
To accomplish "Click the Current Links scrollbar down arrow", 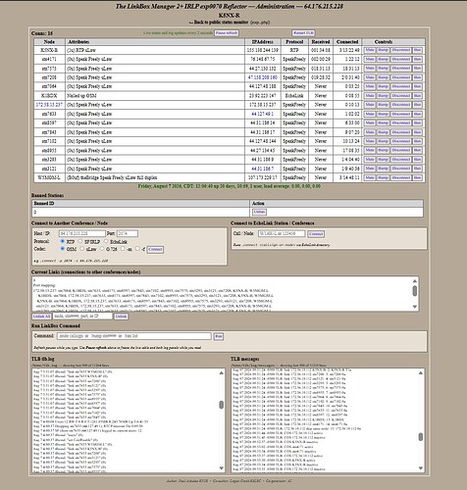I will [x=415, y=307].
